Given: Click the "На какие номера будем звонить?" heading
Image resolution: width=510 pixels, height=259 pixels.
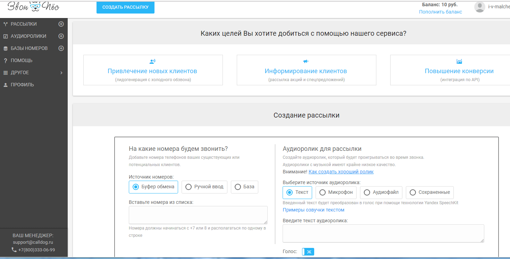Looking at the screenshot, I should [x=178, y=149].
